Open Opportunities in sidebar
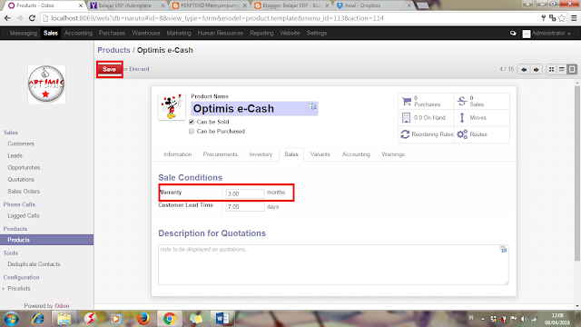 click(x=24, y=167)
